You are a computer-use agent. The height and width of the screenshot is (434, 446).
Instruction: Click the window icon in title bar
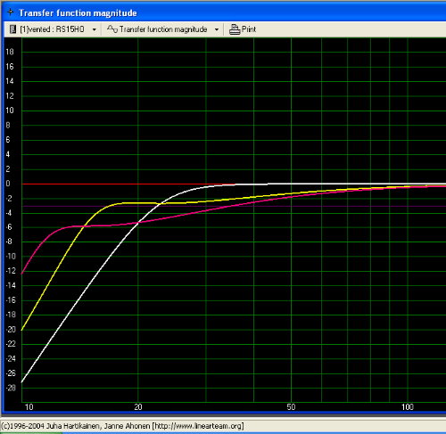tap(11, 12)
